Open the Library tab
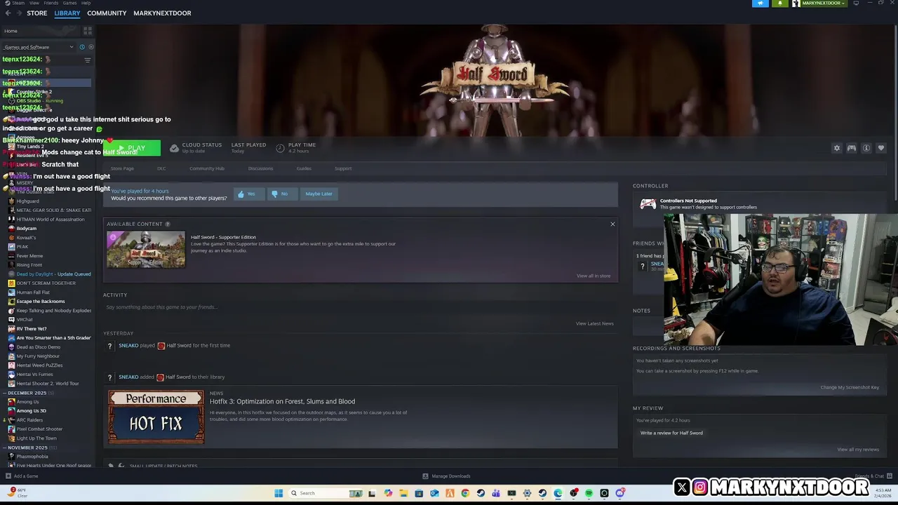Screen dimensions: 898x505 pos(67,13)
